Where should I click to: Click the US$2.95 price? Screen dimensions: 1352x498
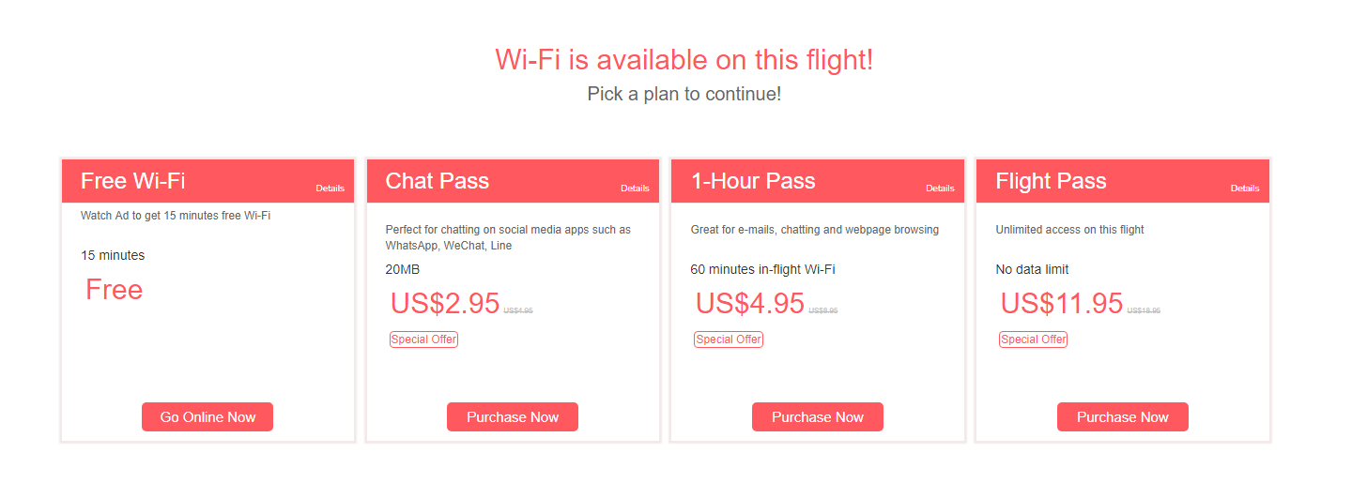point(445,304)
